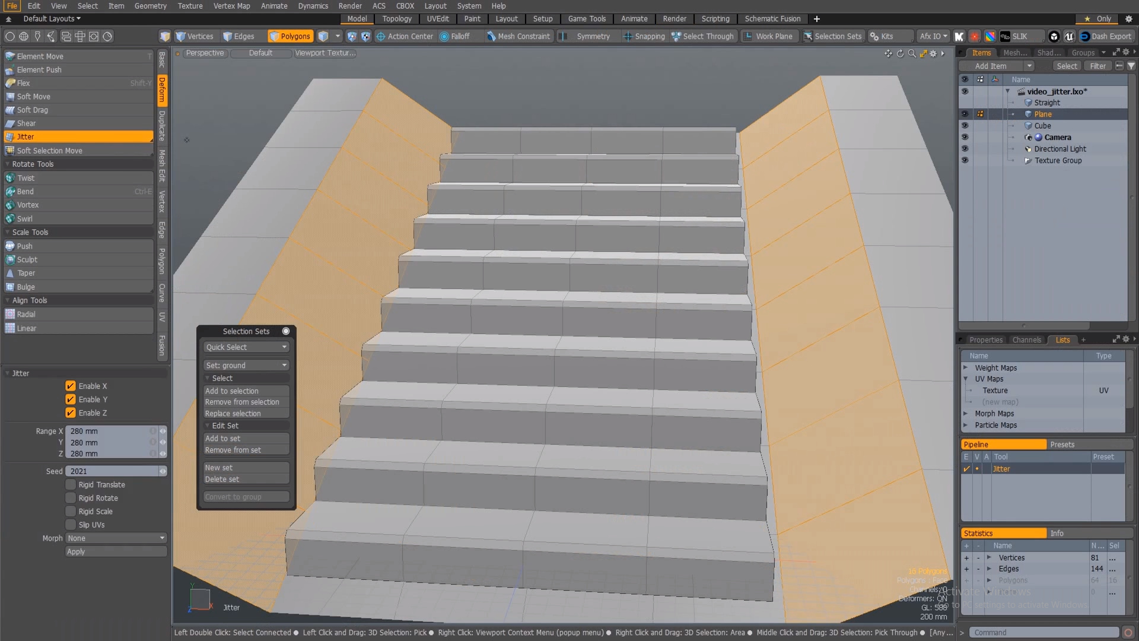Screen dimensions: 1139x641
Task: Uncheck Enable Y for Jitter
Action: 71,399
